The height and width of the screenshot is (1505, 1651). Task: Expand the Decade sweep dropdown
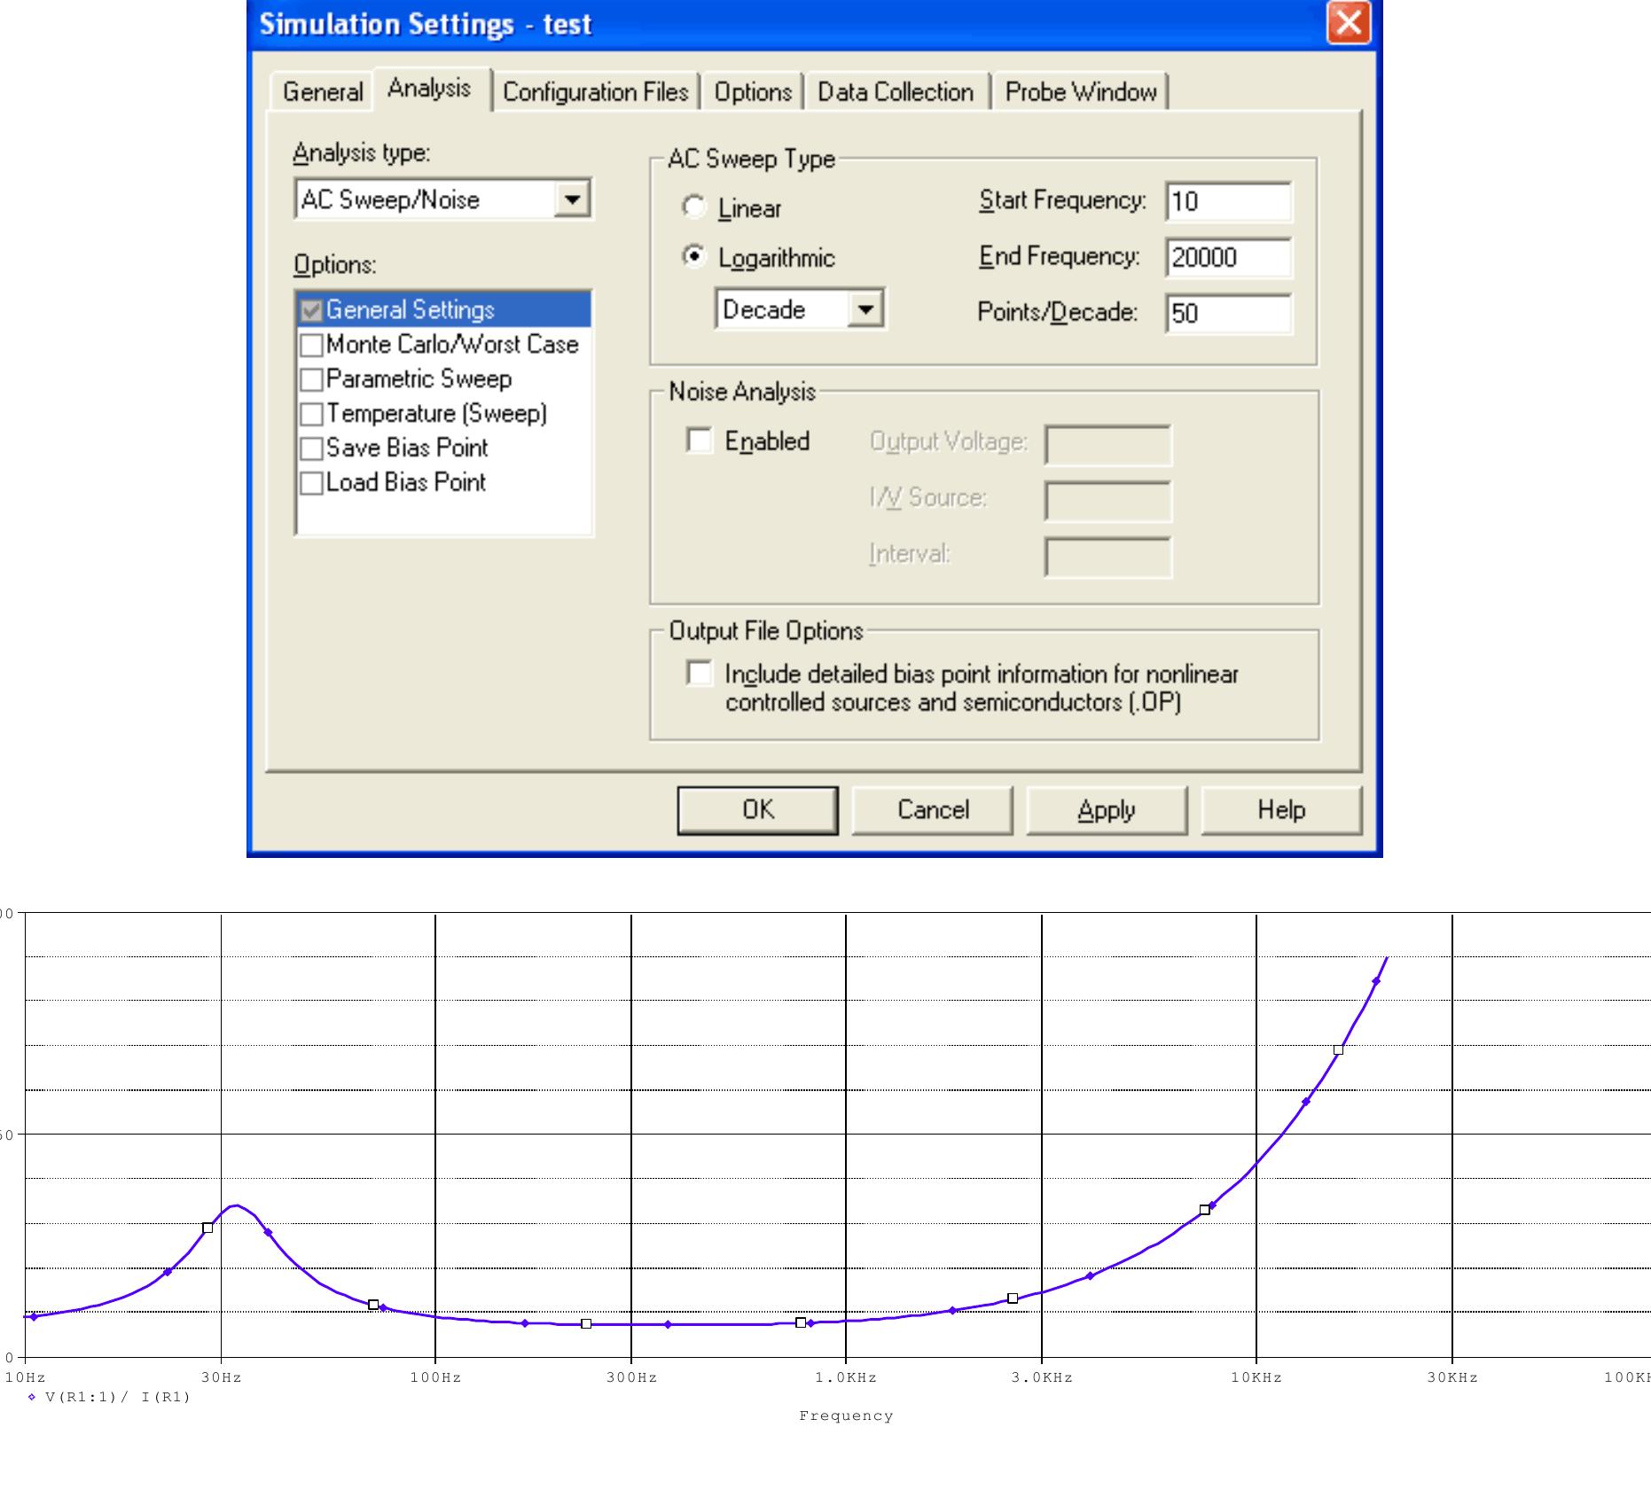pyautogui.click(x=865, y=309)
